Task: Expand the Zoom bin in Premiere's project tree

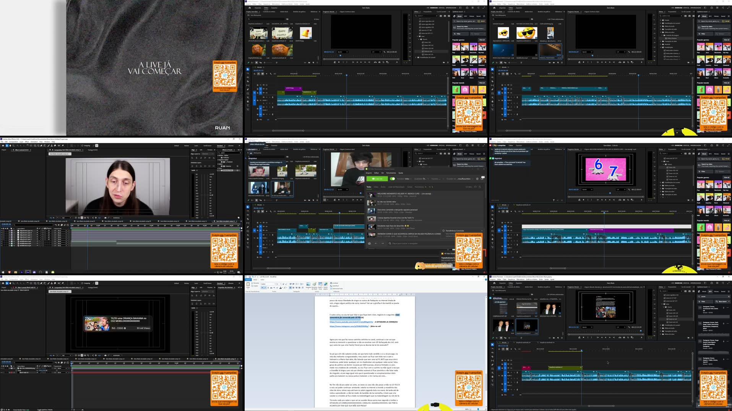Action: click(419, 39)
